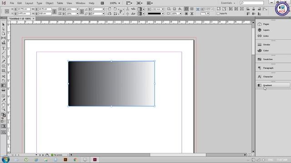Click the Flip Vertical icon
The image size is (291, 163).
(x=115, y=14)
